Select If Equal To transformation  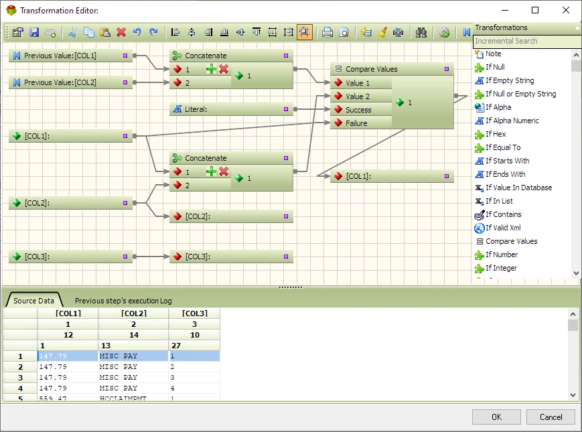502,147
